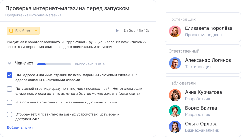Start the task timer play button
The height and width of the screenshot is (137, 241).
point(117,31)
